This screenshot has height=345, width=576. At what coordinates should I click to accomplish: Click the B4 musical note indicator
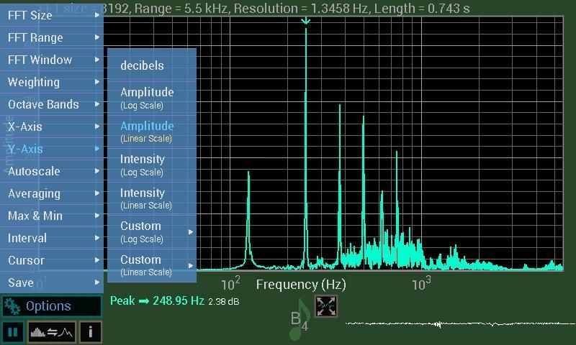click(300, 321)
